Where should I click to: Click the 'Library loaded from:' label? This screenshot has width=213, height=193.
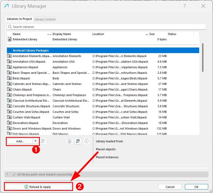(109, 141)
